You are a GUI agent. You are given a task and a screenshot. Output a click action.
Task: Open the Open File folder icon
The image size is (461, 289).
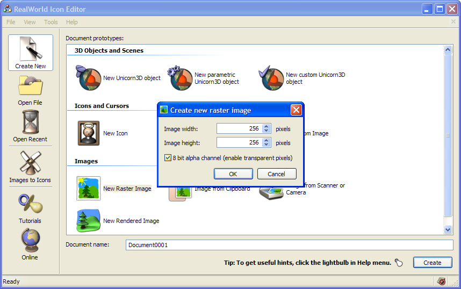coord(30,85)
